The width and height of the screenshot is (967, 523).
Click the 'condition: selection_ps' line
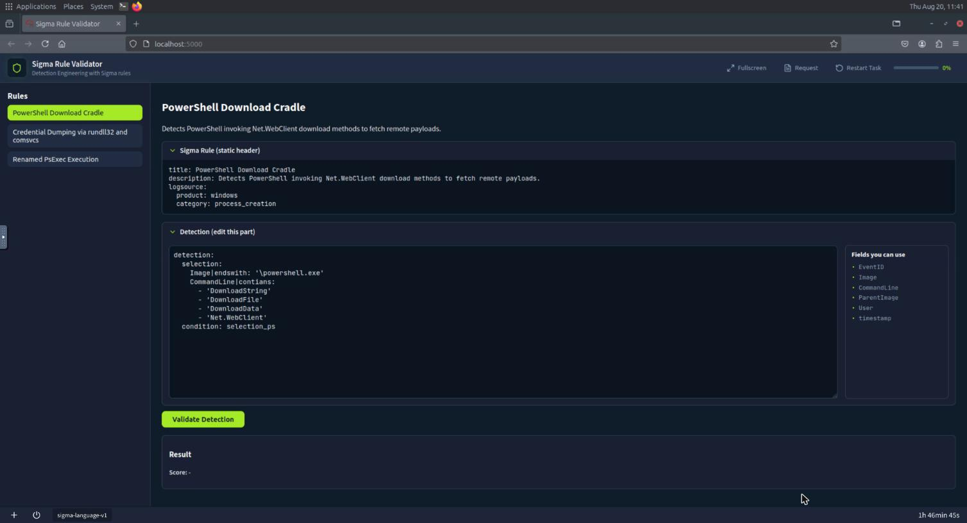pyautogui.click(x=228, y=327)
